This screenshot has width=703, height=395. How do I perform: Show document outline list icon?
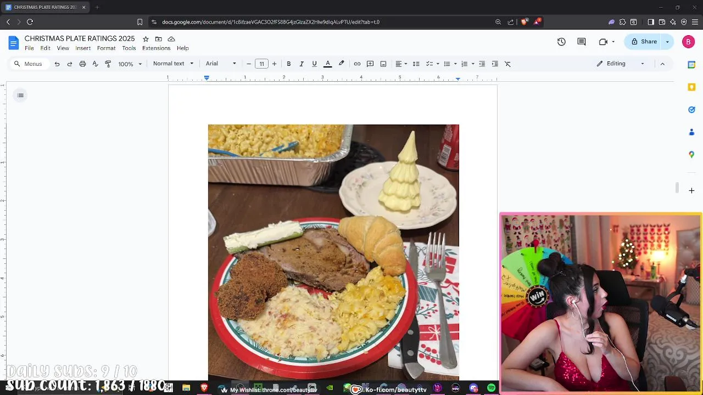coord(20,95)
